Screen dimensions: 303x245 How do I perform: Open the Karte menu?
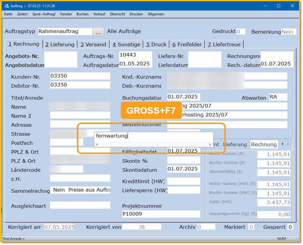click(8, 14)
